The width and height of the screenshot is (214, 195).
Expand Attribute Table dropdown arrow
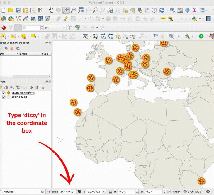(x=207, y=10)
